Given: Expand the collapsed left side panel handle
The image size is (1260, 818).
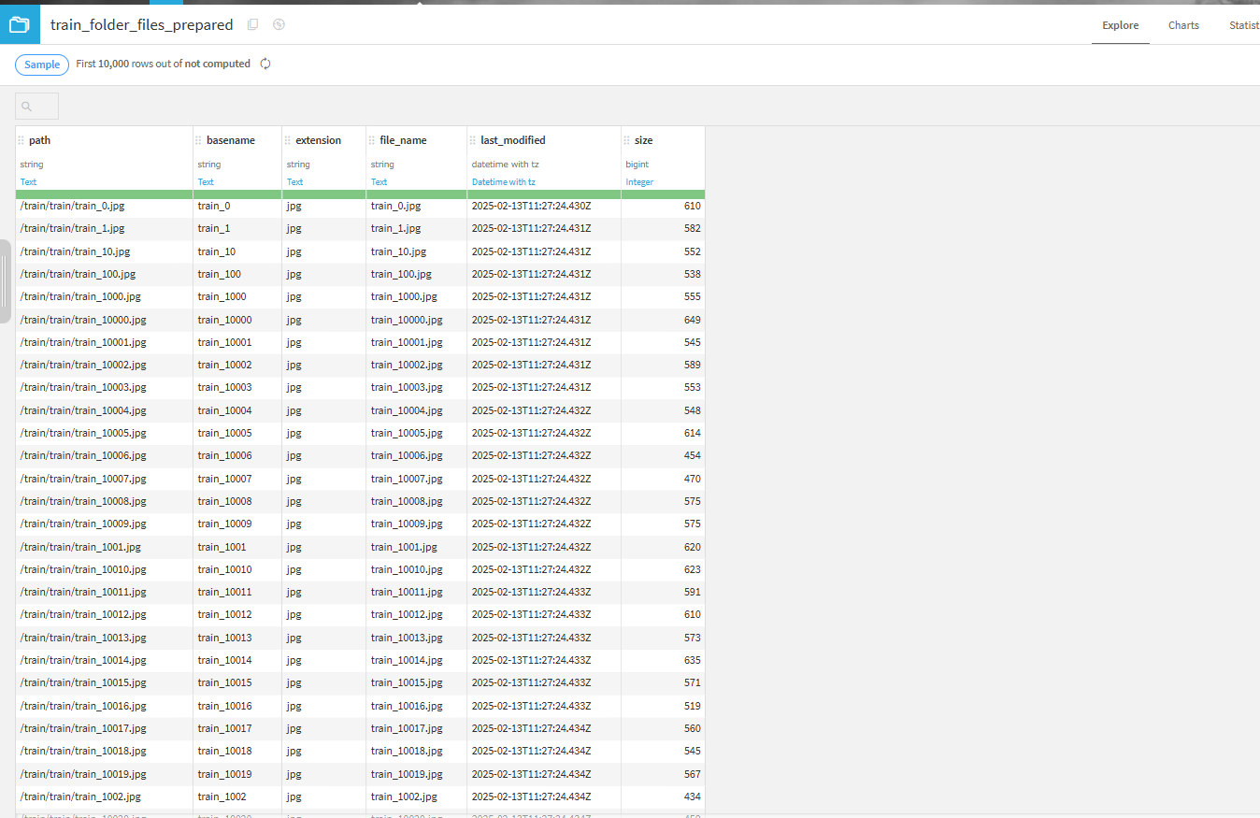Looking at the screenshot, I should (x=5, y=281).
